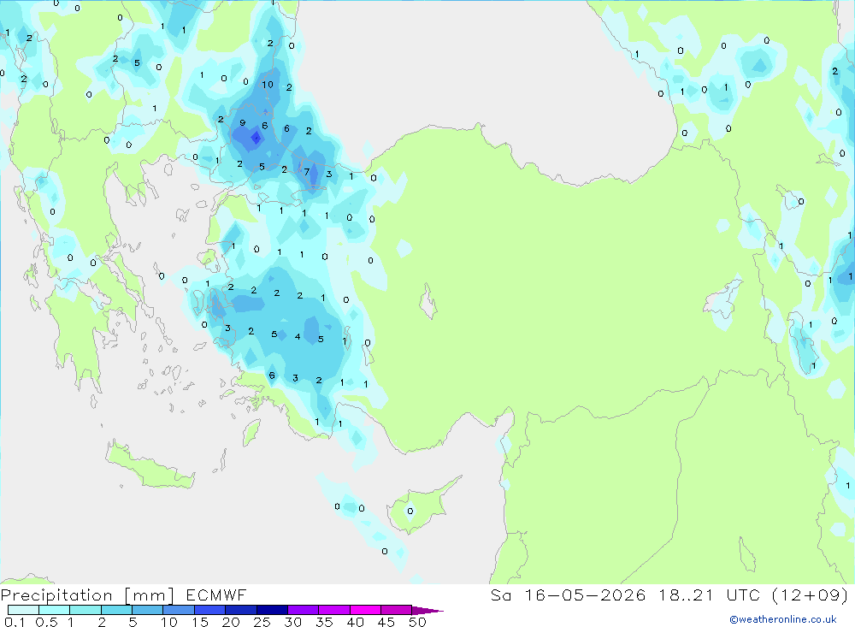Click the '25' legend scale label
The width and height of the screenshot is (855, 627).
tap(262, 622)
